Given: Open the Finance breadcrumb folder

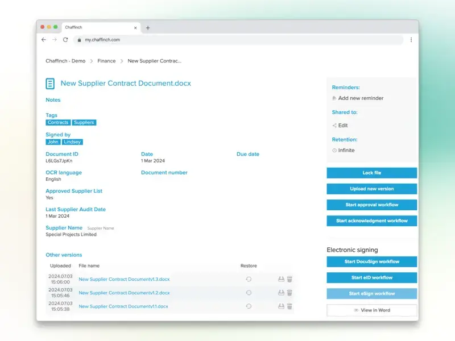Looking at the screenshot, I should [x=106, y=61].
